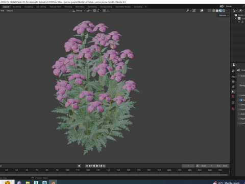Toggle the blue checkbox in Scene properties

(x=241, y=100)
